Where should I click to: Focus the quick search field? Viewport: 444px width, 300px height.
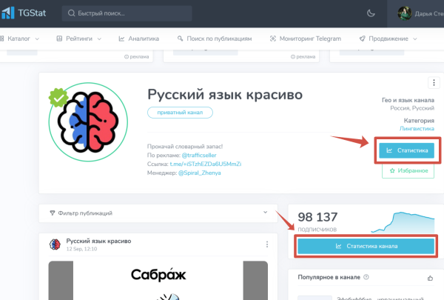pyautogui.click(x=127, y=13)
